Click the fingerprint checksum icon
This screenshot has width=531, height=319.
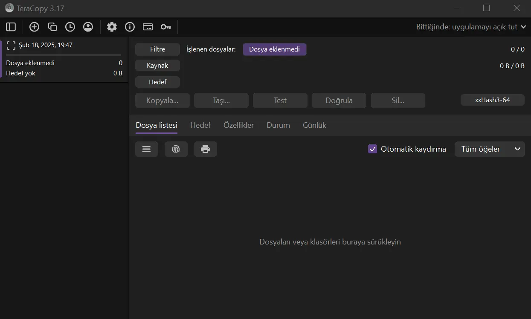click(176, 149)
